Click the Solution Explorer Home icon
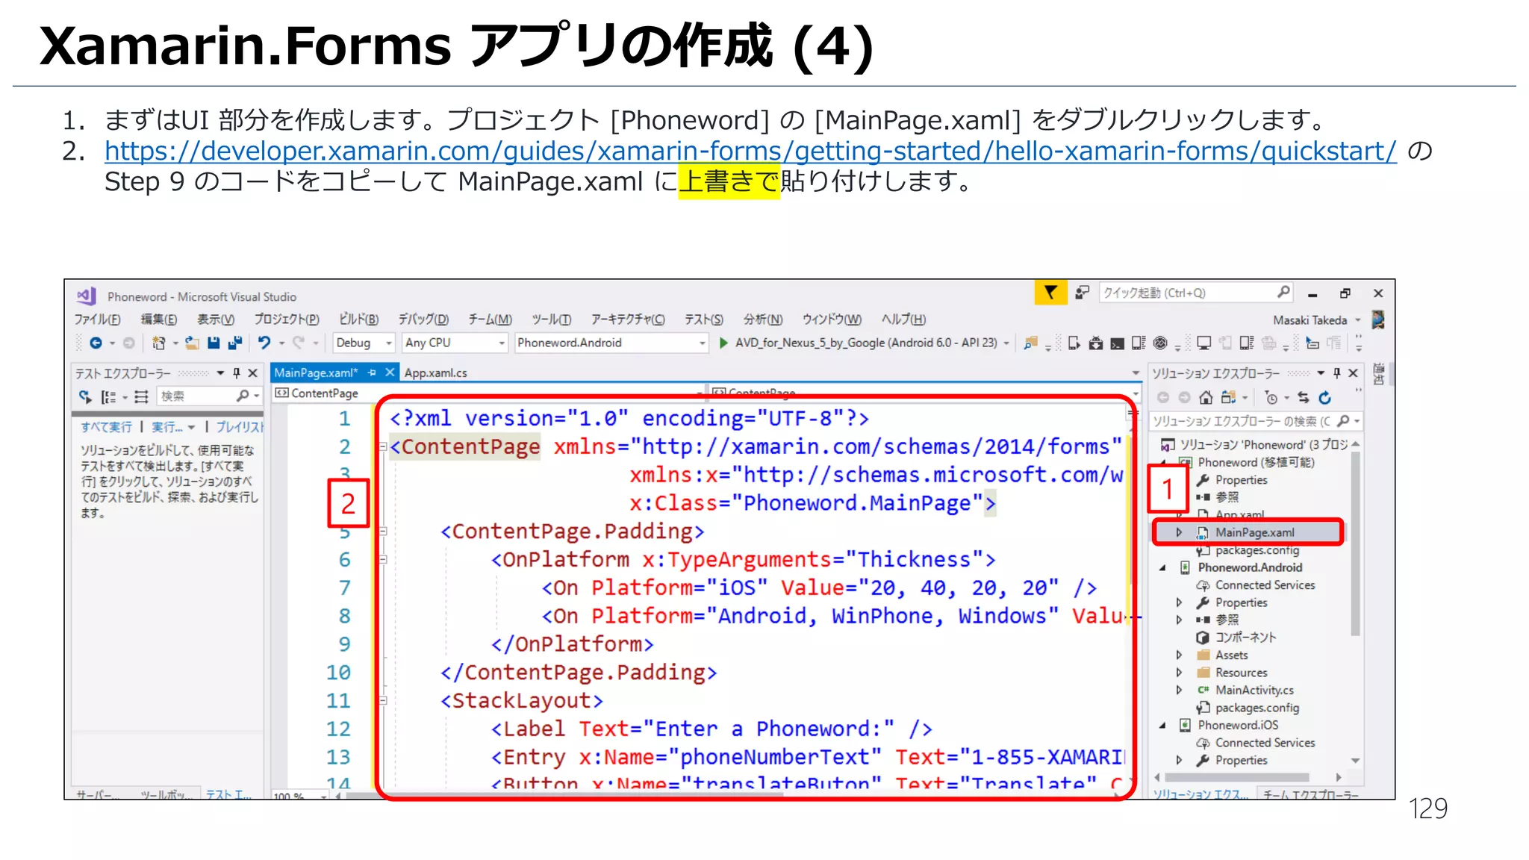The image size is (1529, 860). point(1206,397)
